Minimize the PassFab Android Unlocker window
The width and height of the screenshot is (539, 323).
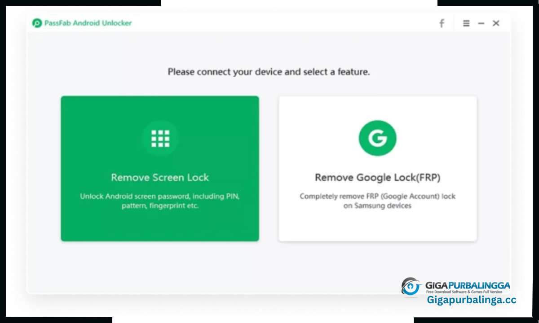[481, 23]
